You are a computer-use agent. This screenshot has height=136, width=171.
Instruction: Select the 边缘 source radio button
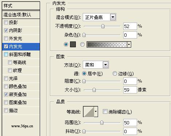coord(114,73)
